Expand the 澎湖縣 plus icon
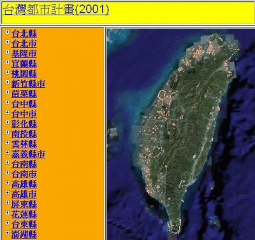 [x=8, y=232]
